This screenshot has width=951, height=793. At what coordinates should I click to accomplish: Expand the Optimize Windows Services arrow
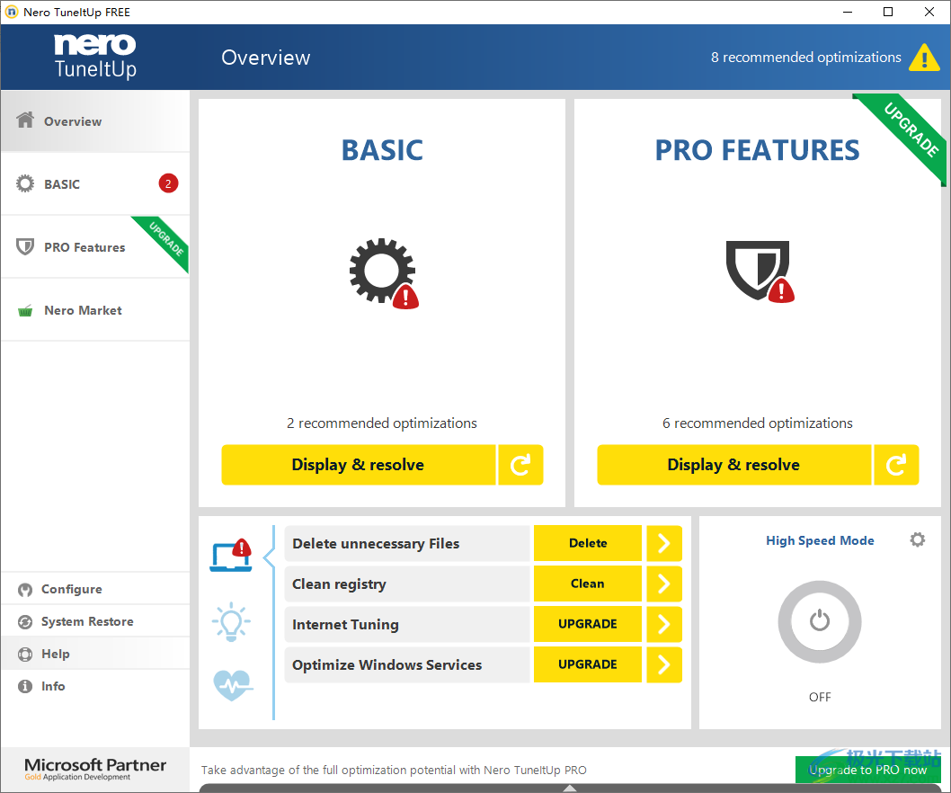(x=664, y=665)
